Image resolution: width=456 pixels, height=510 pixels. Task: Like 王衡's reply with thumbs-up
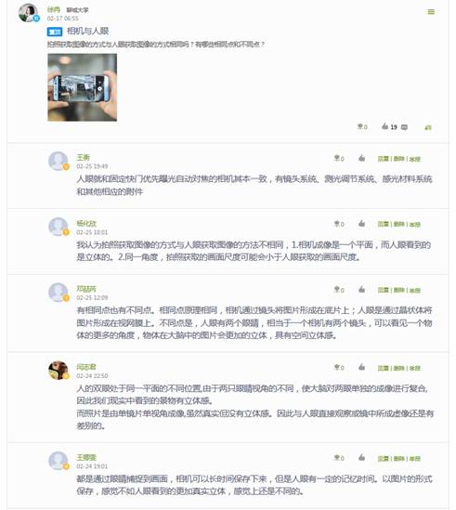[x=361, y=158]
